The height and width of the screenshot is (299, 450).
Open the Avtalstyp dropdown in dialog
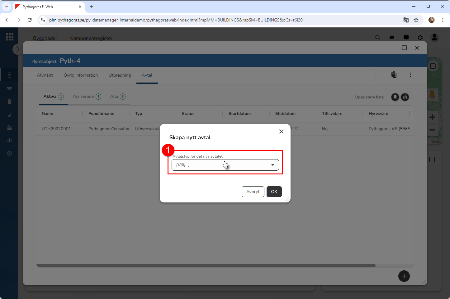(x=225, y=165)
